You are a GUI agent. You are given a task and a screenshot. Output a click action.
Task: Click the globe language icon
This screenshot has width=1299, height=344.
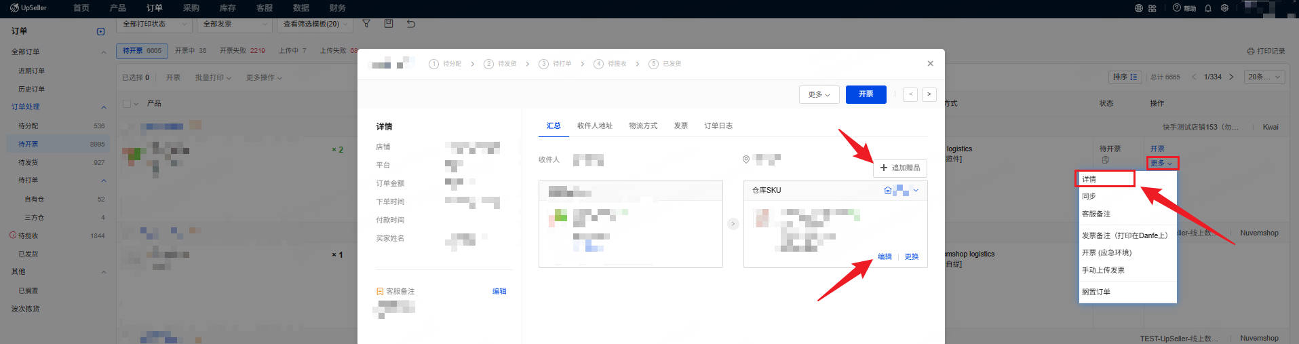[x=1139, y=8]
